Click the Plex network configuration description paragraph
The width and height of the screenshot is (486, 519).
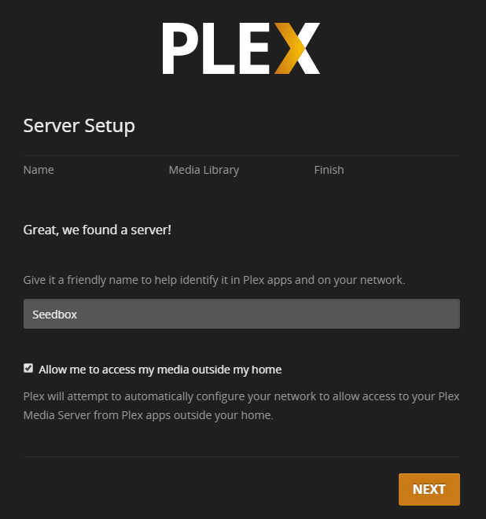(241, 406)
